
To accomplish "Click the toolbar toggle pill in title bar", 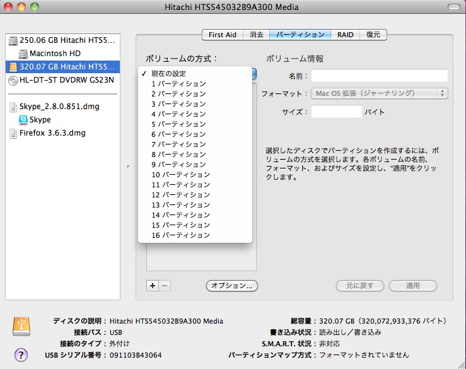I will pyautogui.click(x=453, y=7).
